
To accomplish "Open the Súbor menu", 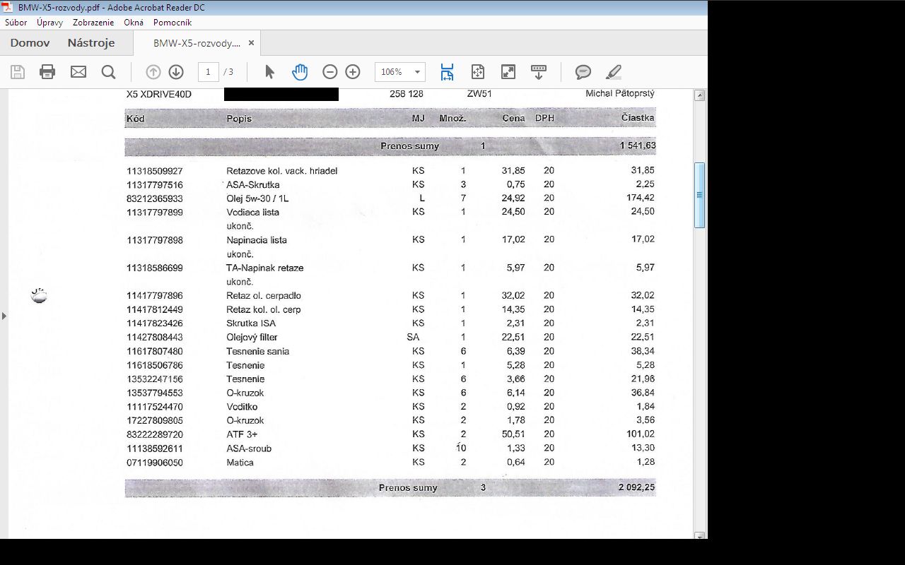I will coord(16,23).
